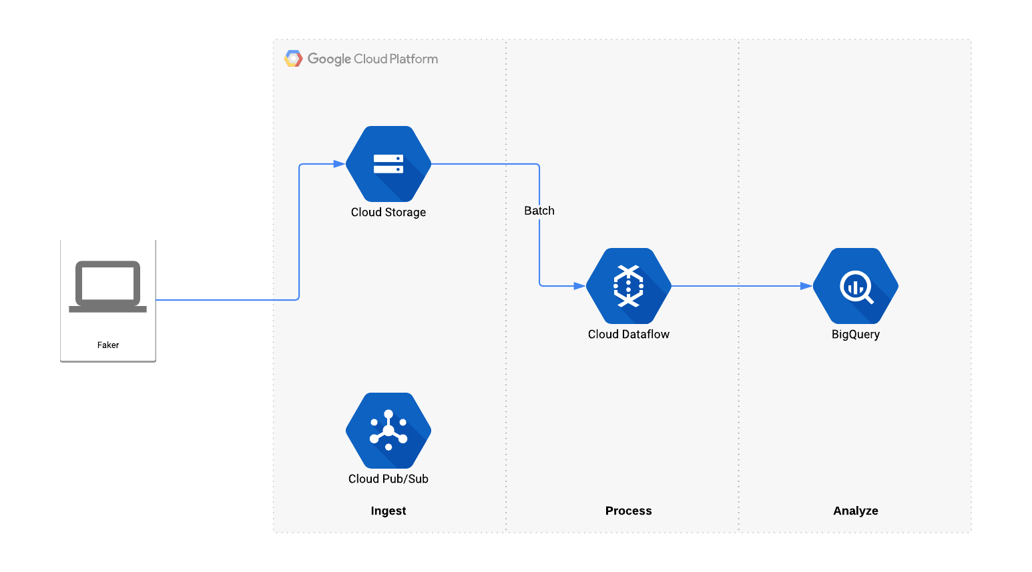This screenshot has width=1032, height=572.
Task: Click the Faker laptop icon
Action: [108, 287]
